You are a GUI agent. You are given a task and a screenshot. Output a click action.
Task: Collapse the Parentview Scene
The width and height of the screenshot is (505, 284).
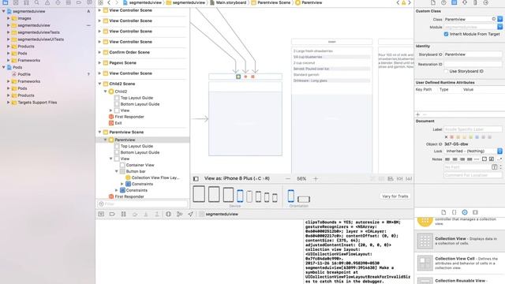pos(99,132)
